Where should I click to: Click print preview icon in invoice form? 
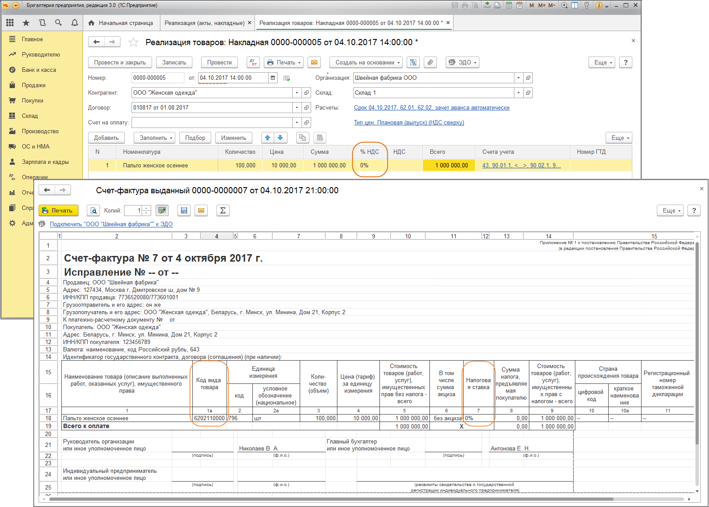pyautogui.click(x=94, y=211)
